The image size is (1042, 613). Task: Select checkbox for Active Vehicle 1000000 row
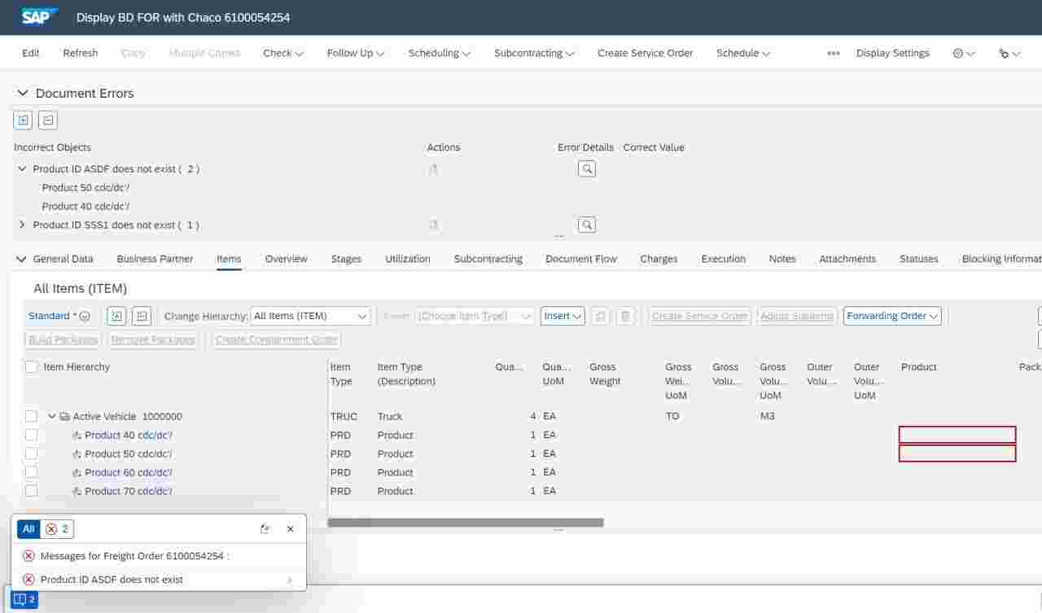pos(31,416)
